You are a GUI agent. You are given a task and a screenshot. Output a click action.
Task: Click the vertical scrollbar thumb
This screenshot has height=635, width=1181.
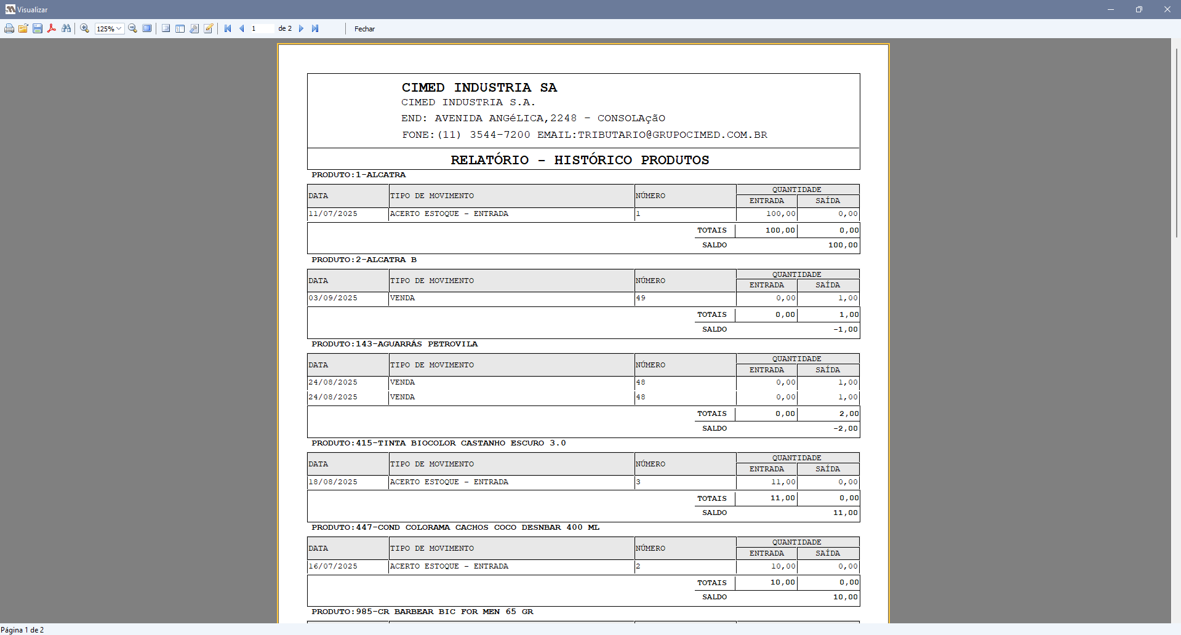pyautogui.click(x=1176, y=142)
